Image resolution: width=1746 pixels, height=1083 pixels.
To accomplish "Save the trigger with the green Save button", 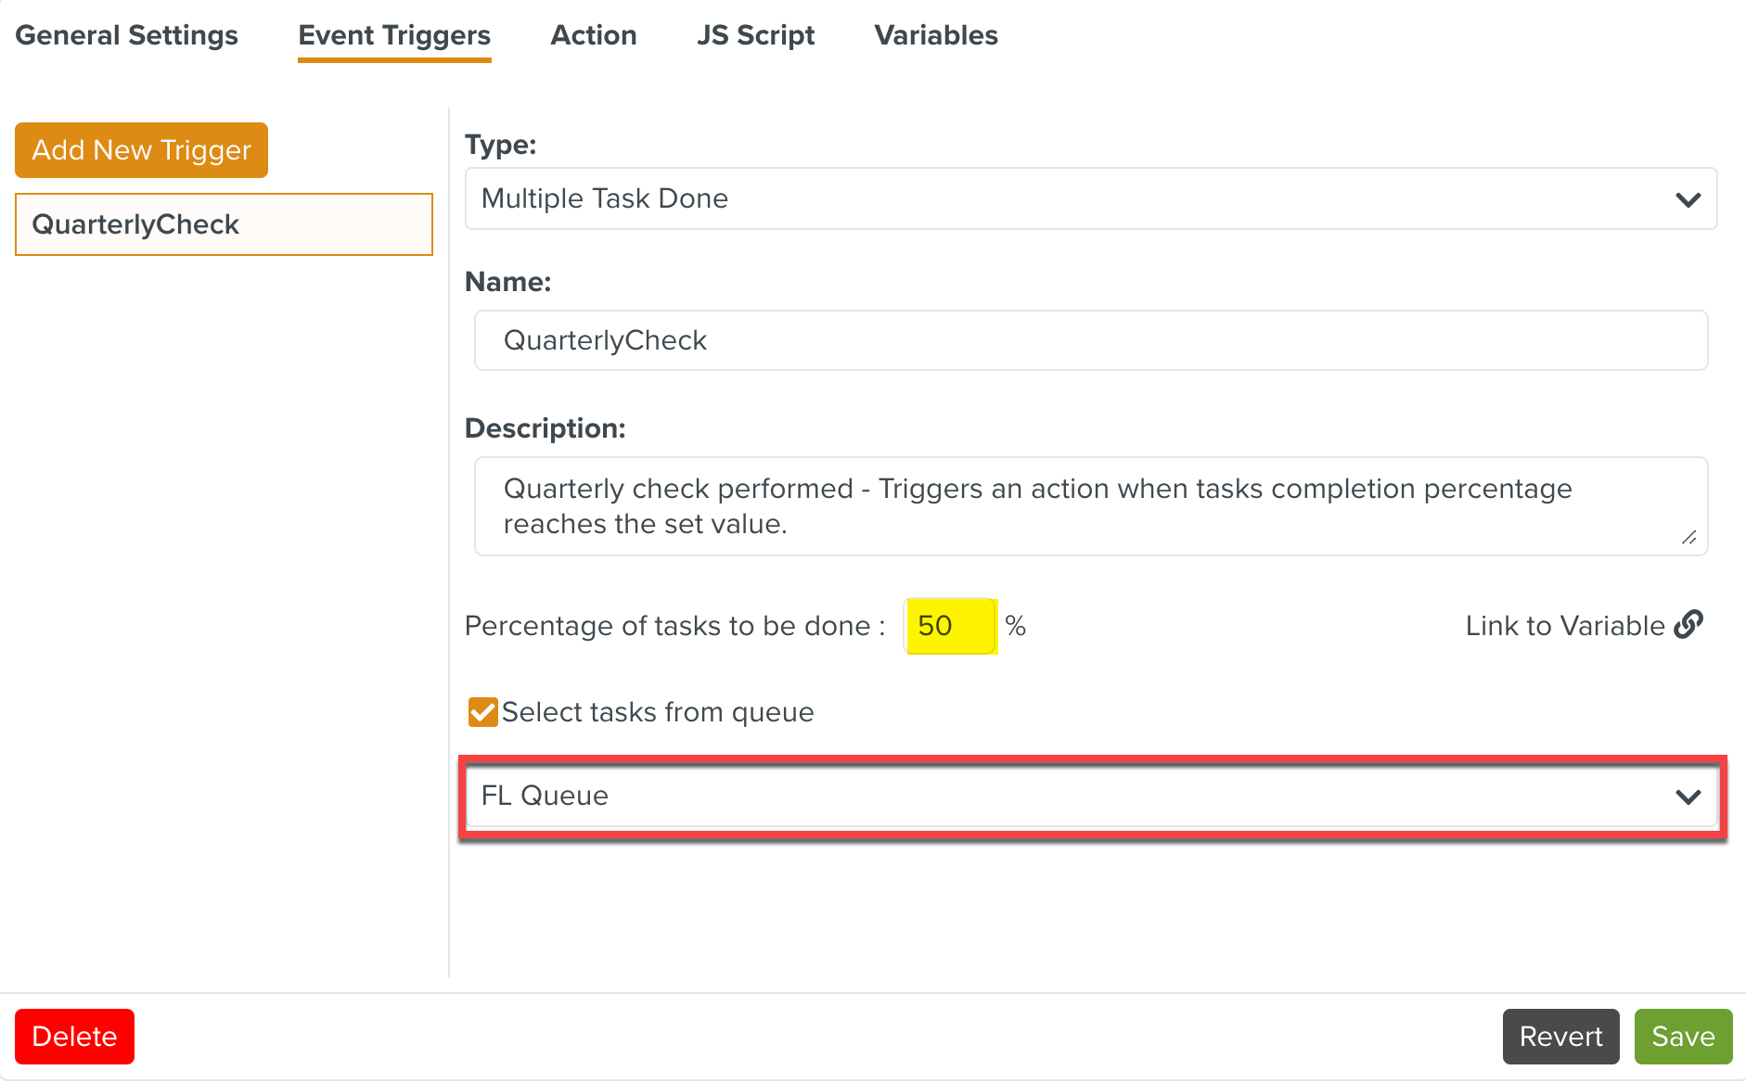I will coord(1683,1037).
